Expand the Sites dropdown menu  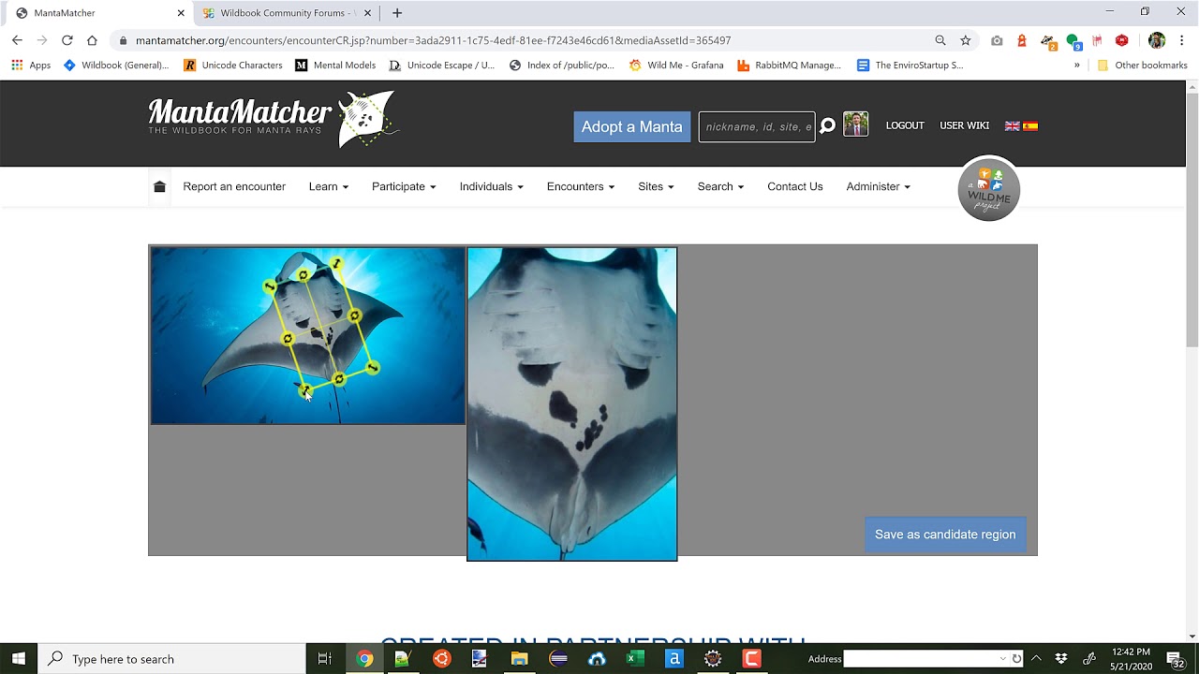[656, 186]
